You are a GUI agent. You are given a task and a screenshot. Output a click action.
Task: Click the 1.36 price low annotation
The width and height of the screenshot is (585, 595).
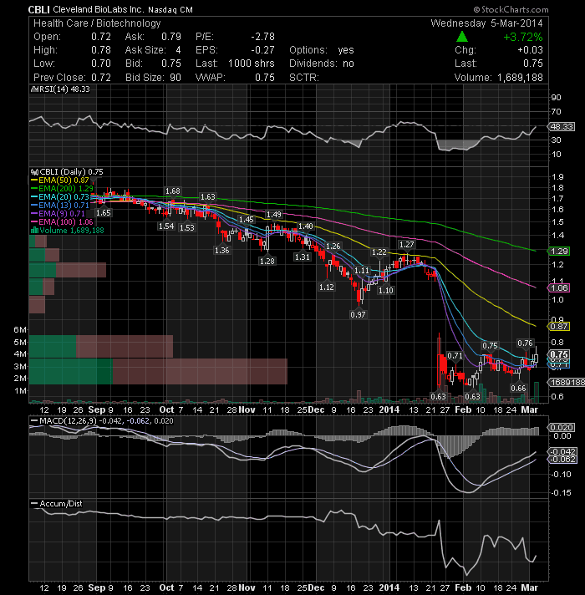(222, 250)
